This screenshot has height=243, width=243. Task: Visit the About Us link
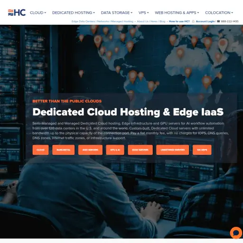point(142,21)
